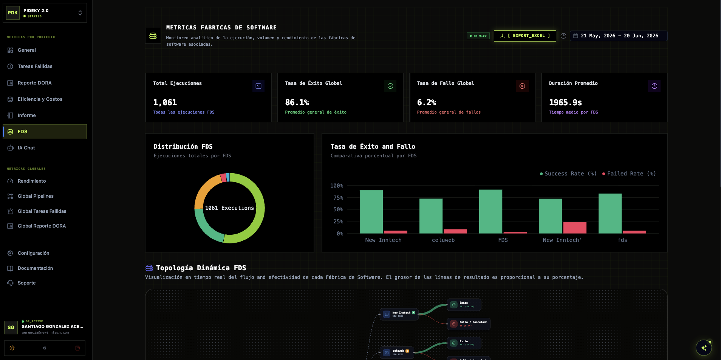Screen dimensions: 721x360
Task: Click the General dashboard grid icon
Action: (x=10, y=50)
